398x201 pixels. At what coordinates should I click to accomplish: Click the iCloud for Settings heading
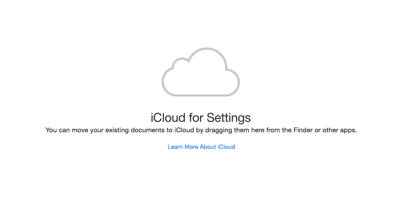[201, 118]
